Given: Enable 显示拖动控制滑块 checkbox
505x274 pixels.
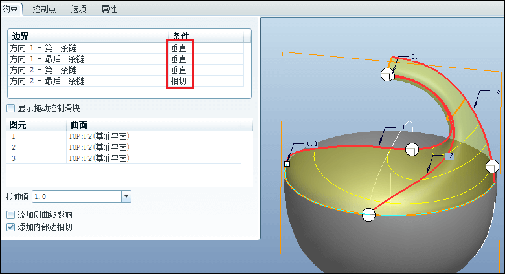Looking at the screenshot, I should tap(10, 108).
